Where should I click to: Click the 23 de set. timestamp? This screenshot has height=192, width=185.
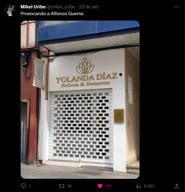pos(89,7)
